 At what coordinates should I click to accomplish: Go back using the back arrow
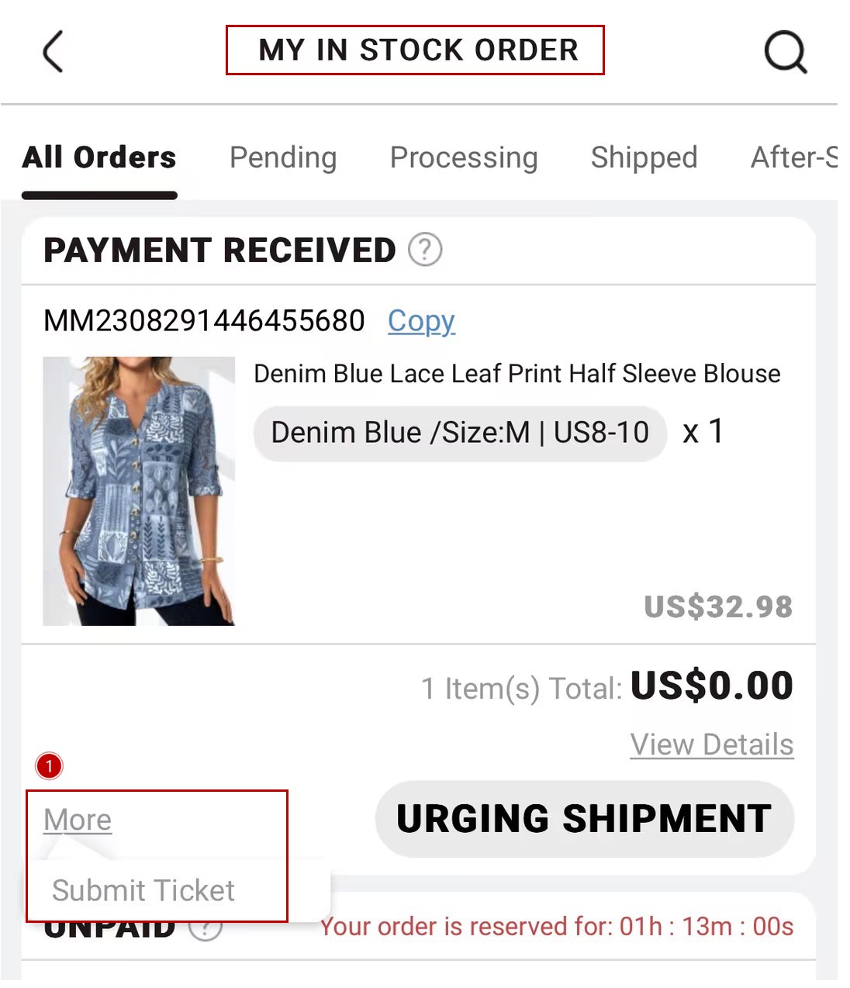pyautogui.click(x=53, y=52)
